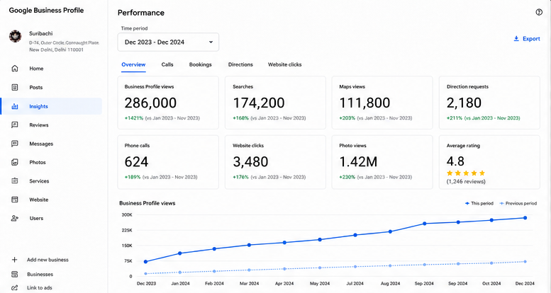Viewport: 551px width, 293px height.
Task: Click the Photo views value 1.42M
Action: coord(358,162)
